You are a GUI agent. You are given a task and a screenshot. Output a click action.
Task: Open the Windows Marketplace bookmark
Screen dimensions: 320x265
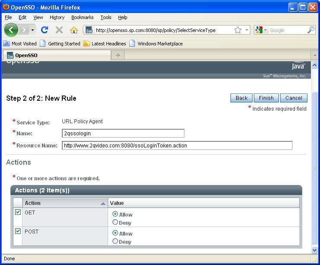click(x=156, y=44)
